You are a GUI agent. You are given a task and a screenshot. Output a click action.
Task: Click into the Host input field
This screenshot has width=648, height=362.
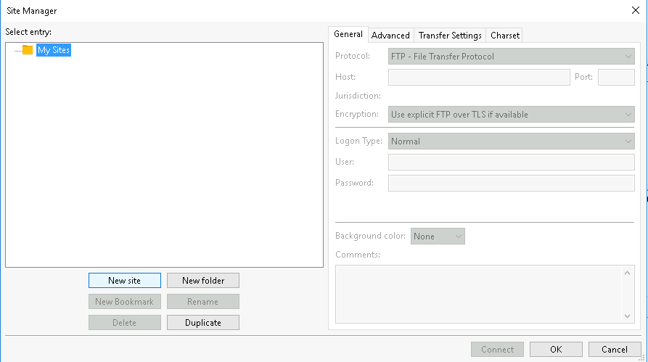479,78
